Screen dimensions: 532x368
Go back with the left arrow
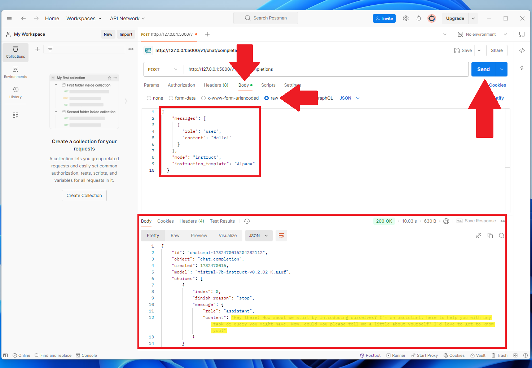tap(23, 18)
